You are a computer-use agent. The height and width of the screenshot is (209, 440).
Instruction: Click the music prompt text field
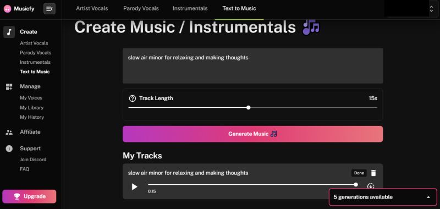pyautogui.click(x=252, y=65)
